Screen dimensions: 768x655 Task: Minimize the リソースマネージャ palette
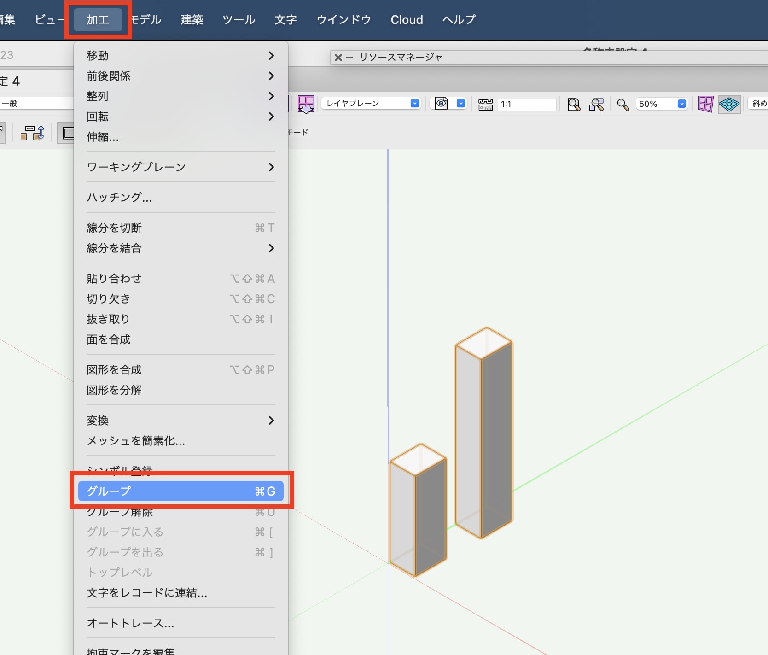349,58
